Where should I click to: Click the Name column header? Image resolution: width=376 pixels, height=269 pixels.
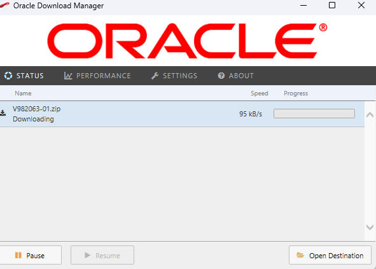pyautogui.click(x=23, y=93)
